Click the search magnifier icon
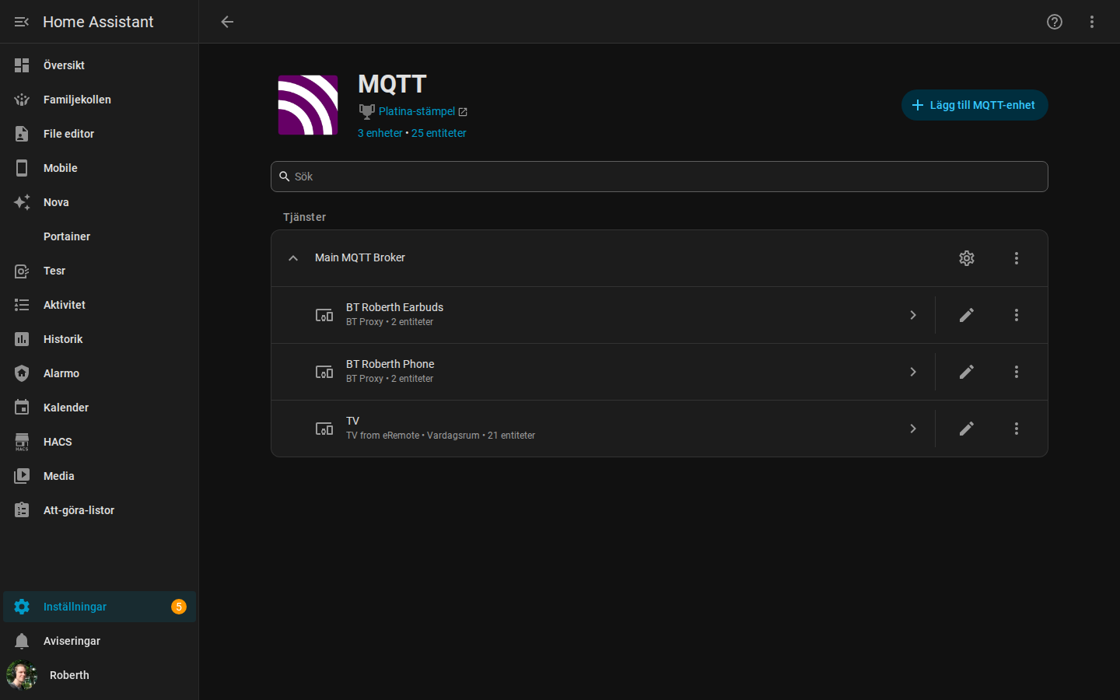This screenshot has height=700, width=1120. click(285, 177)
